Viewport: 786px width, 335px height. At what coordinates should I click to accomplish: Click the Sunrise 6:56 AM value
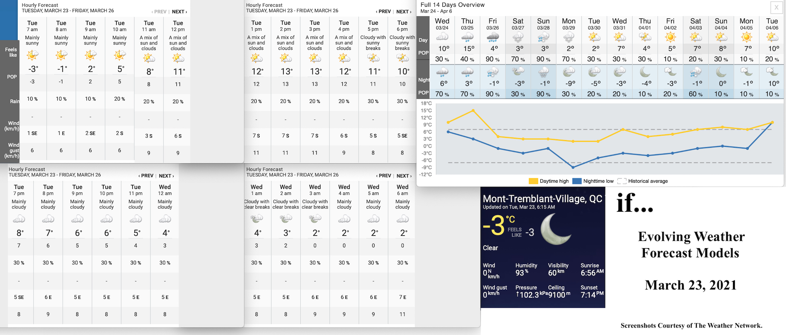(592, 273)
